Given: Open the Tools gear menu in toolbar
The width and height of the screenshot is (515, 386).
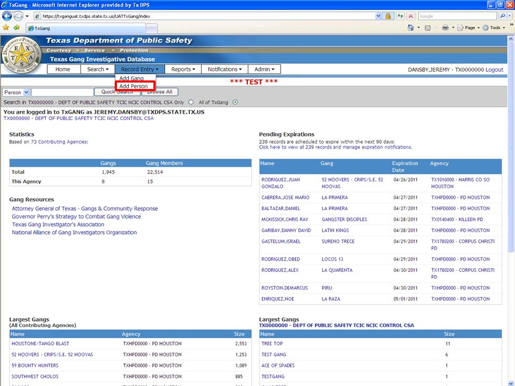Looking at the screenshot, I should [x=494, y=27].
